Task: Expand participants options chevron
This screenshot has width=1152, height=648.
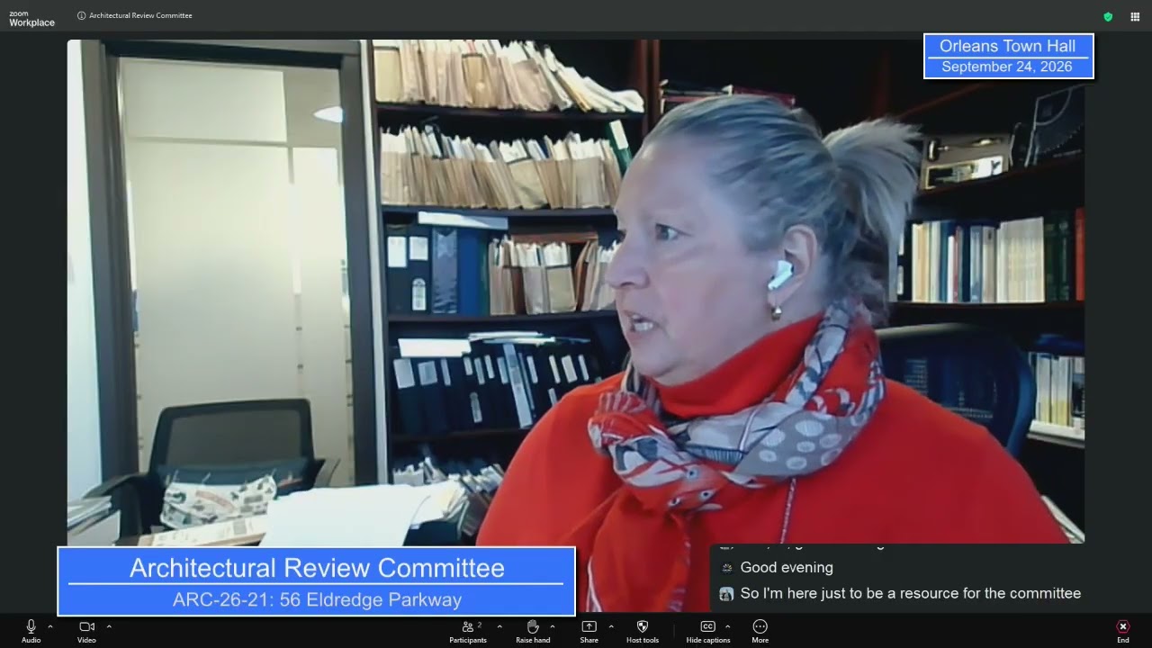Action: coord(499,626)
